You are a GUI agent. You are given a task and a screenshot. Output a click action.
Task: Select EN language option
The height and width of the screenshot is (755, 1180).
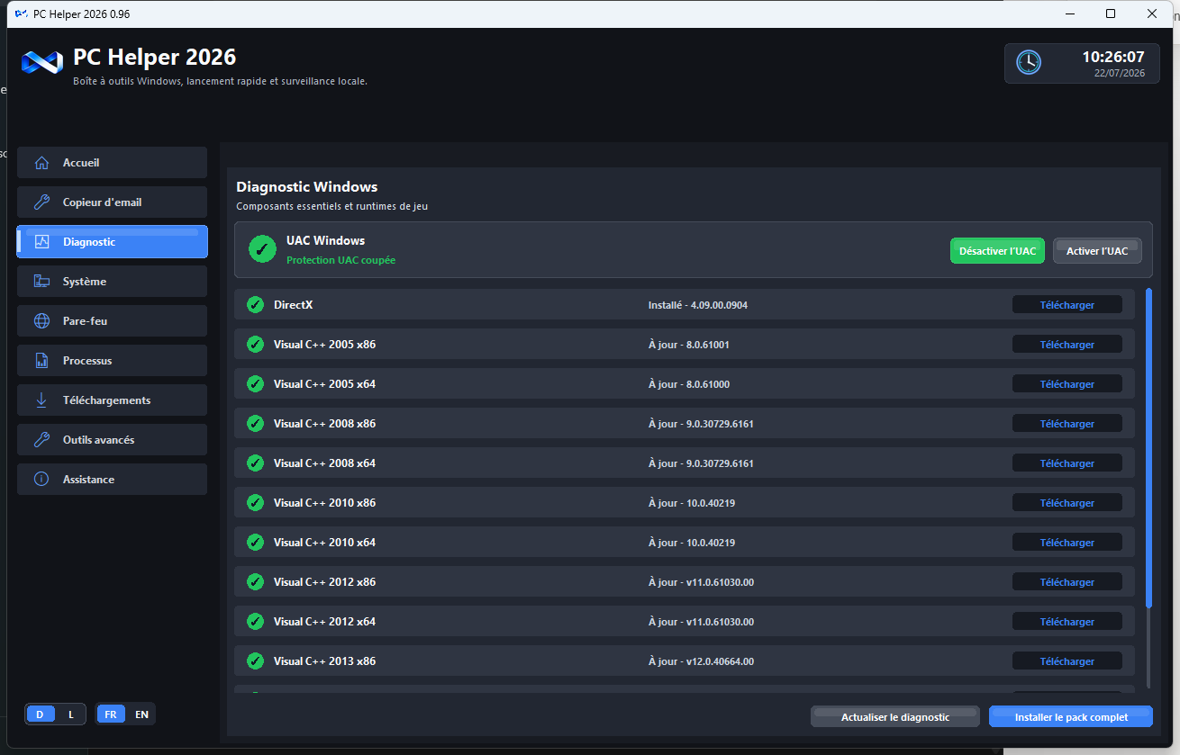141,715
